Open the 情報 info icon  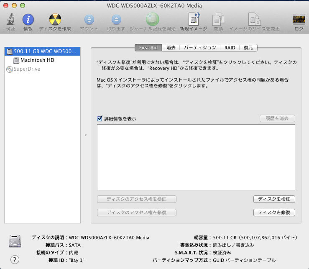28,20
